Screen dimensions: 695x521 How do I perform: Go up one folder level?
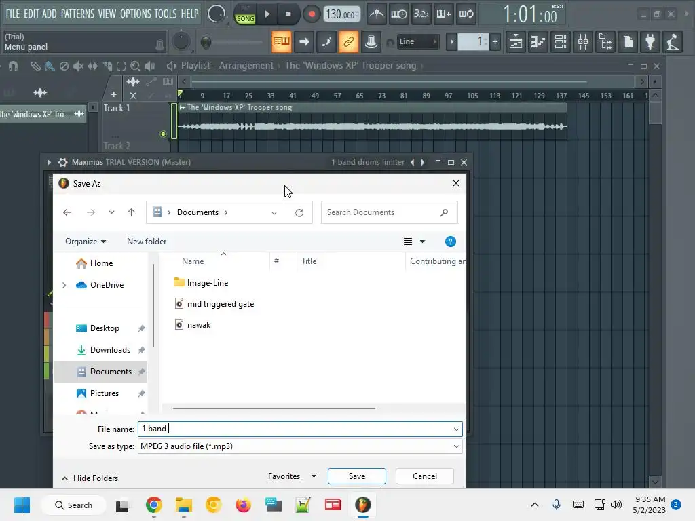pos(131,212)
